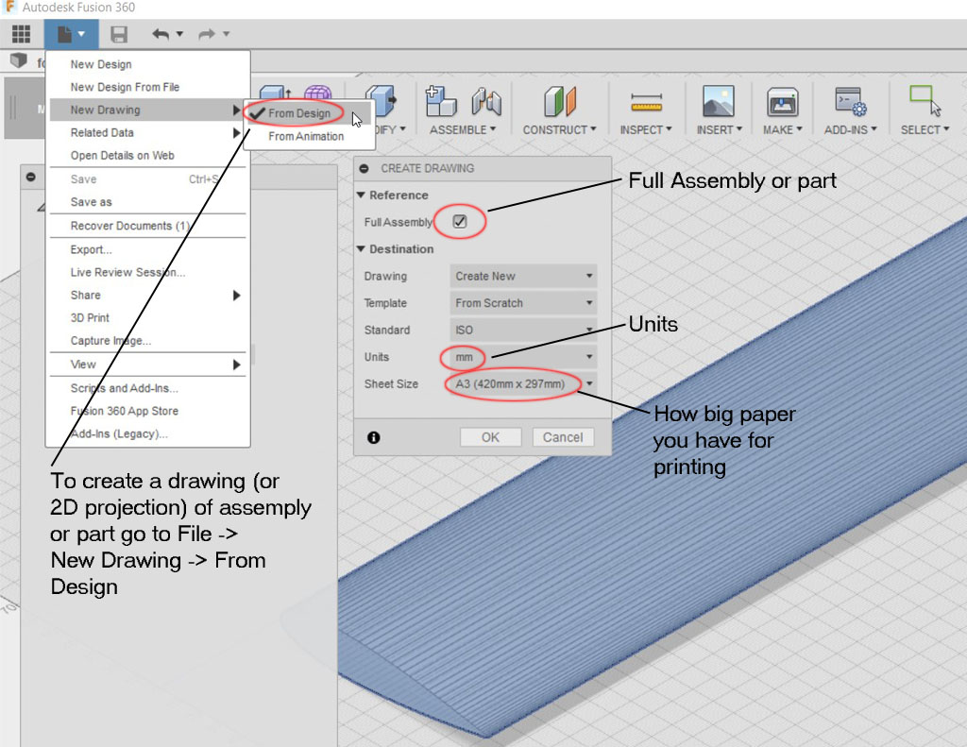Click the Insert image icon
The width and height of the screenshot is (967, 747).
[719, 101]
